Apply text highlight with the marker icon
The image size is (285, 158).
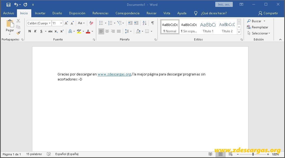click(x=79, y=31)
